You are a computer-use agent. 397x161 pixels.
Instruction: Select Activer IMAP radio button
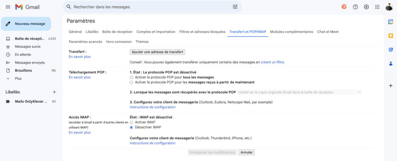coord(131,122)
